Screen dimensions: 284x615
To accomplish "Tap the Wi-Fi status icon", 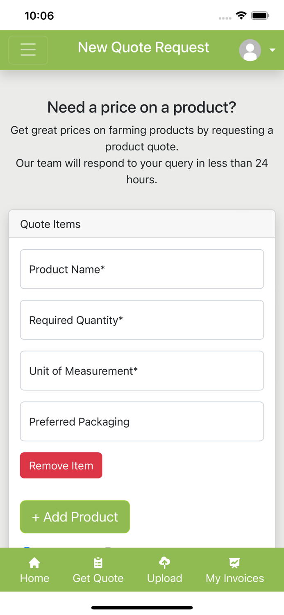I will pos(241,16).
